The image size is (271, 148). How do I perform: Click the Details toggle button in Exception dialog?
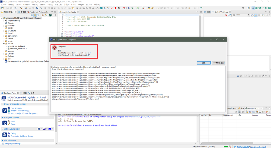click(x=218, y=63)
